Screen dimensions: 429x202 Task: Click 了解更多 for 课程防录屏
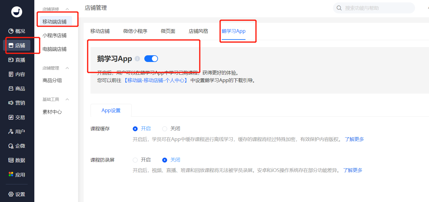pos(353,170)
